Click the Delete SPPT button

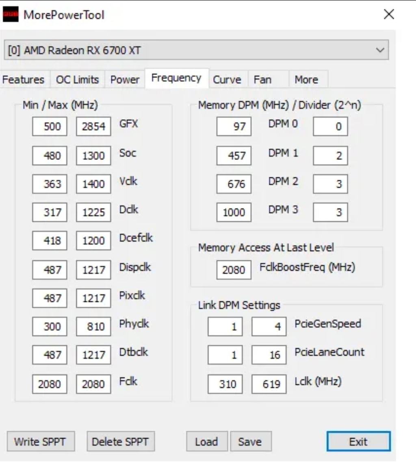(x=121, y=441)
